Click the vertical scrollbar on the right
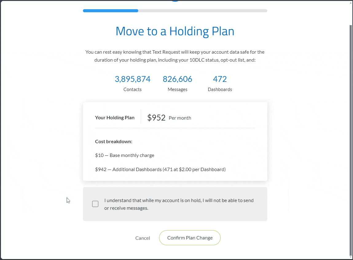Viewport: 353px width, 260px height. point(351,138)
